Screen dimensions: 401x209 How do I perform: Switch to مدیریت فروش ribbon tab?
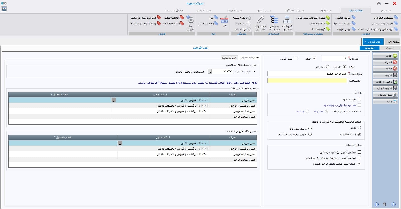coord(234,10)
